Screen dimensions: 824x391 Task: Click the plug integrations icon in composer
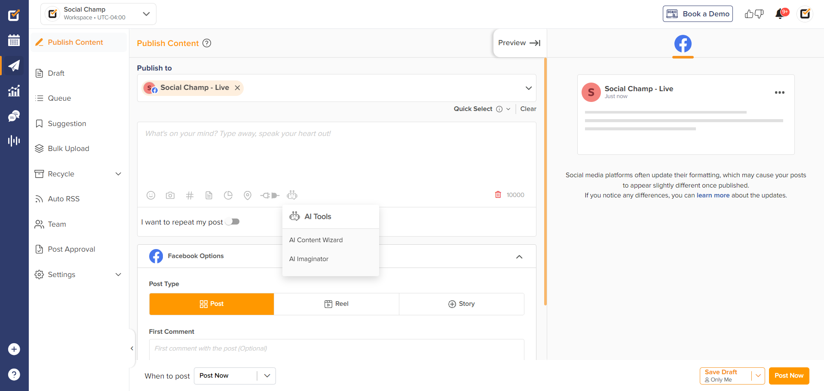click(270, 195)
